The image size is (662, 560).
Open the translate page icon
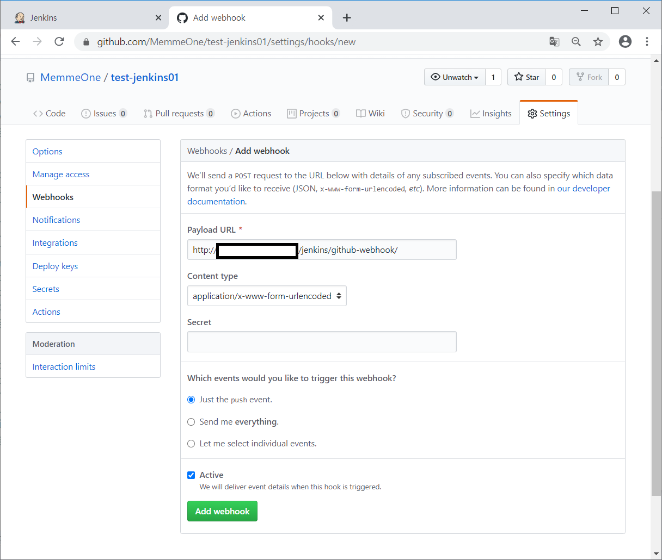click(x=554, y=42)
